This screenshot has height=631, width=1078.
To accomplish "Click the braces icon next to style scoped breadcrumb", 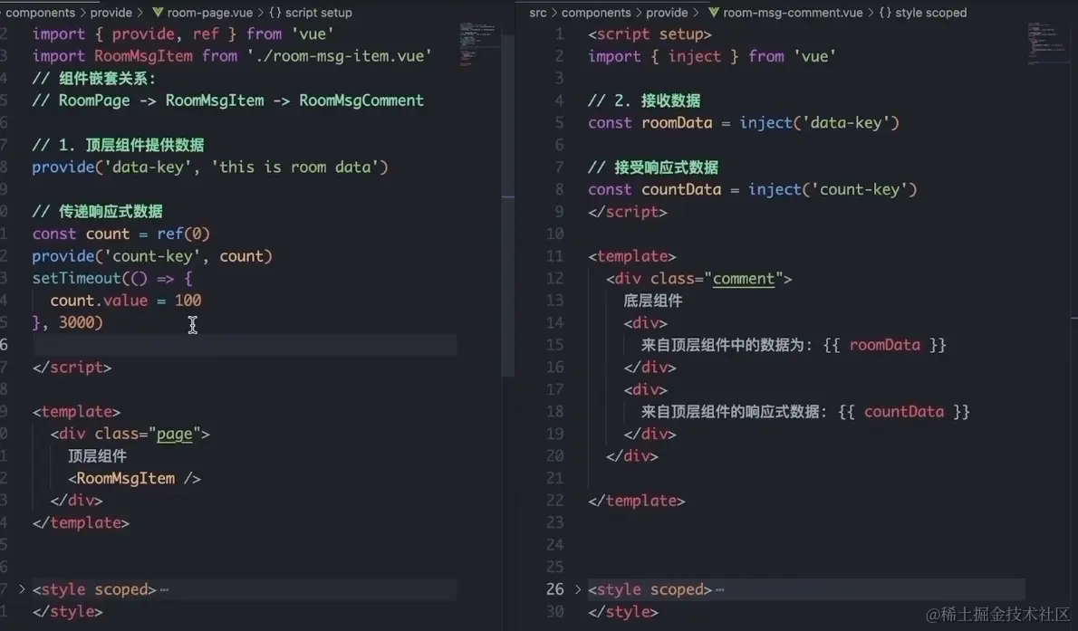I will pos(886,13).
